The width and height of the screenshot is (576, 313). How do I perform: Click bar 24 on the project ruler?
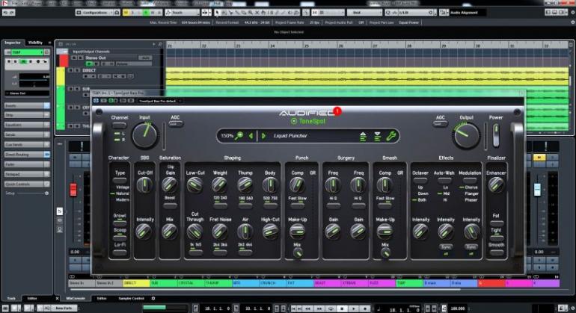pos(272,46)
